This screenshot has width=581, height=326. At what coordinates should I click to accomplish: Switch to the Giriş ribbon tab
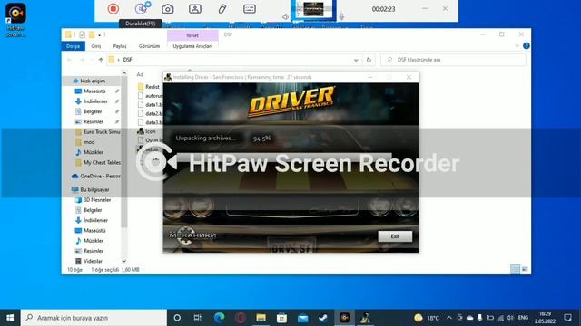pos(96,46)
